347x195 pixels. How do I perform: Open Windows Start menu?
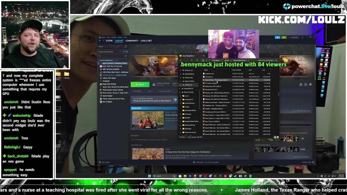(x=149, y=176)
